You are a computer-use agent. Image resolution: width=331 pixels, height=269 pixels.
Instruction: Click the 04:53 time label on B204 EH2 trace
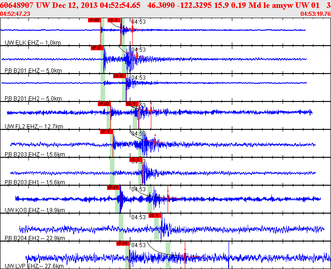138,217
